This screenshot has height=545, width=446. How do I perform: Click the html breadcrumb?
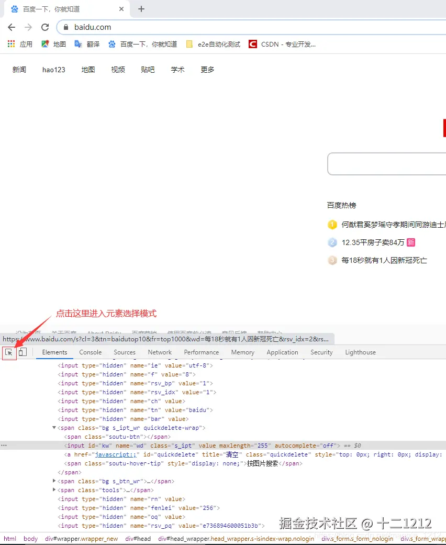(10, 538)
